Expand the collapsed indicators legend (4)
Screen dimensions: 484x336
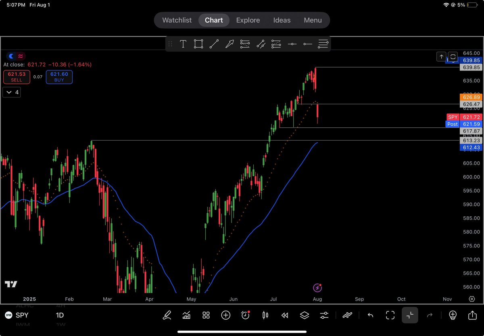tap(12, 92)
